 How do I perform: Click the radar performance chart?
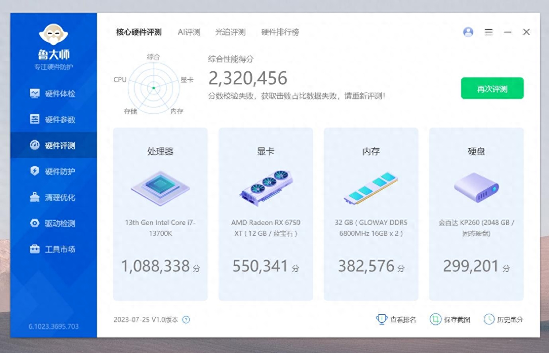153,88
